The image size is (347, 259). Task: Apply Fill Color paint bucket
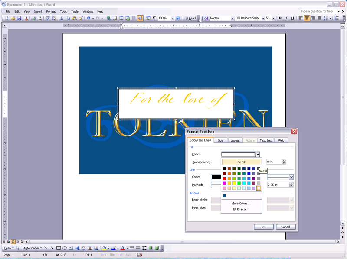point(104,248)
